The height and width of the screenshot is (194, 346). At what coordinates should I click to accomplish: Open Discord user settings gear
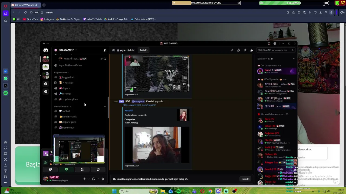[103, 179]
